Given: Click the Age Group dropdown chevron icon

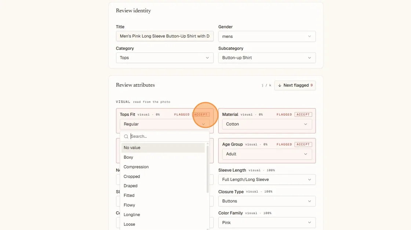Looking at the screenshot, I should (306, 154).
